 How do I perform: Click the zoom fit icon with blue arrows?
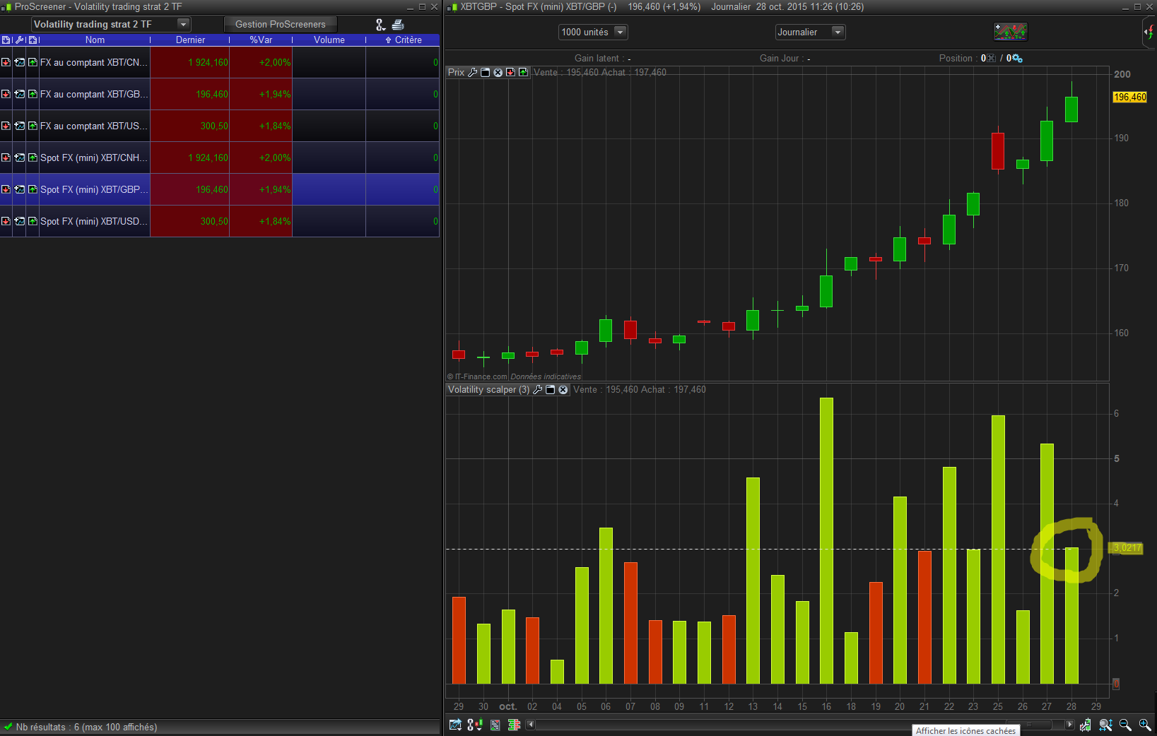[1105, 725]
